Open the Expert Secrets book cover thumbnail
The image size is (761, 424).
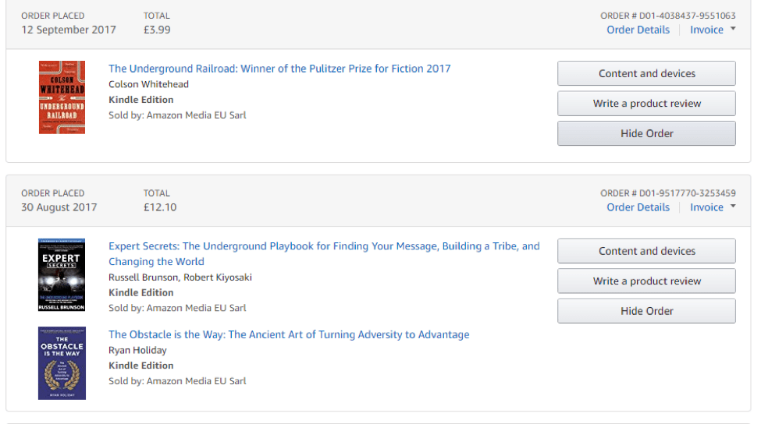point(62,275)
